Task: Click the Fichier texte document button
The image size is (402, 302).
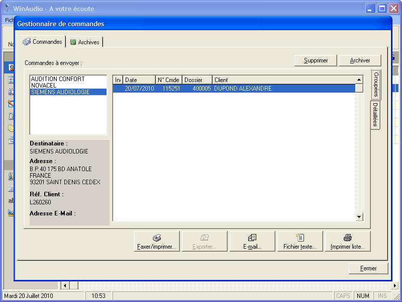Action: [300, 242]
